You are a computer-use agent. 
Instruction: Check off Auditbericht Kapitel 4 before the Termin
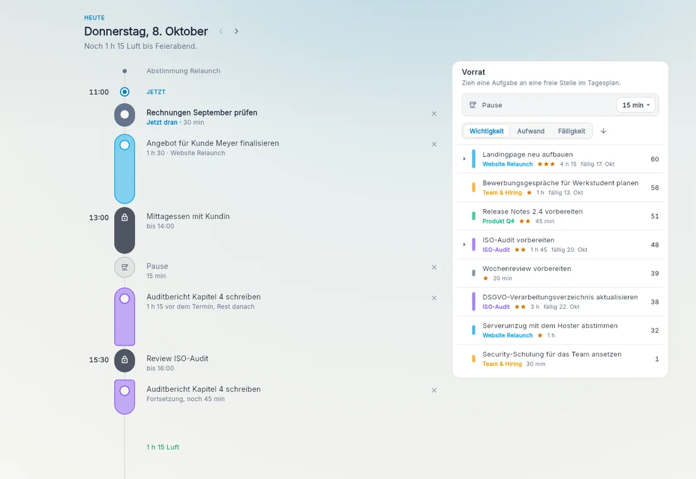pyautogui.click(x=125, y=298)
